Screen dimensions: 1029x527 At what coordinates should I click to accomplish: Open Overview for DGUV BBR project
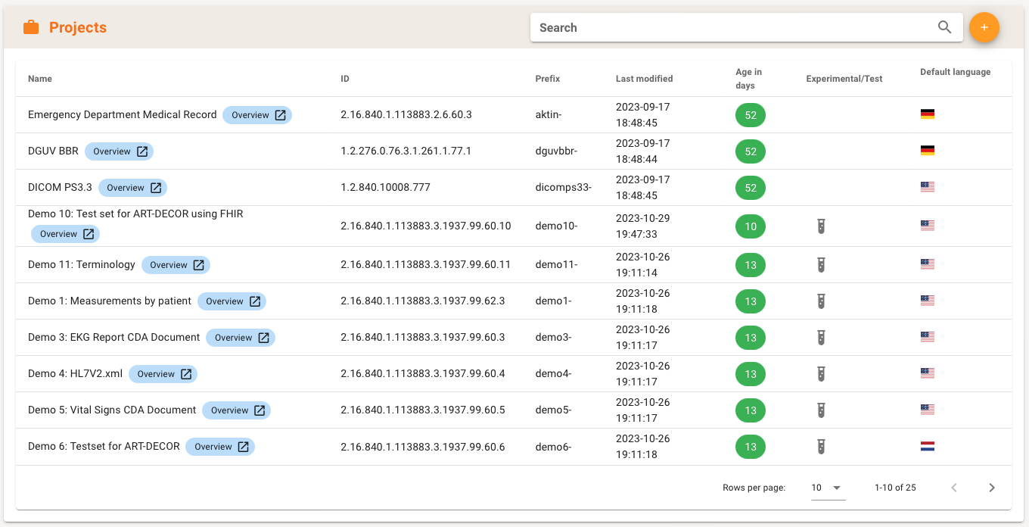click(x=120, y=151)
